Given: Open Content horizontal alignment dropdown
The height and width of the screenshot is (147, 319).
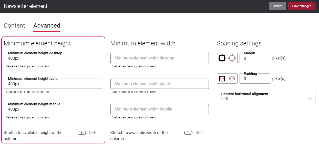Looking at the screenshot, I should coord(266,99).
